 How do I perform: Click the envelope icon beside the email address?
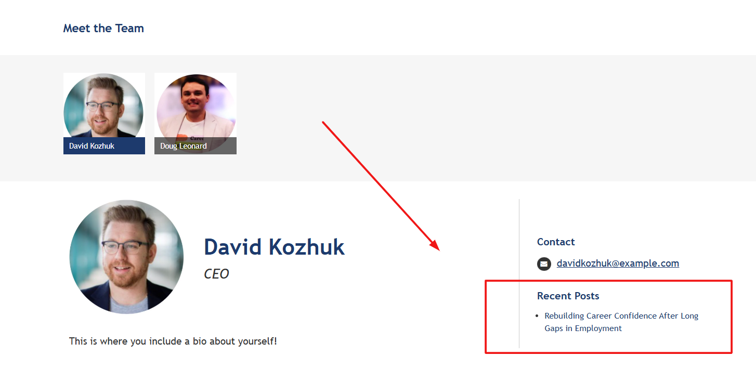point(544,264)
